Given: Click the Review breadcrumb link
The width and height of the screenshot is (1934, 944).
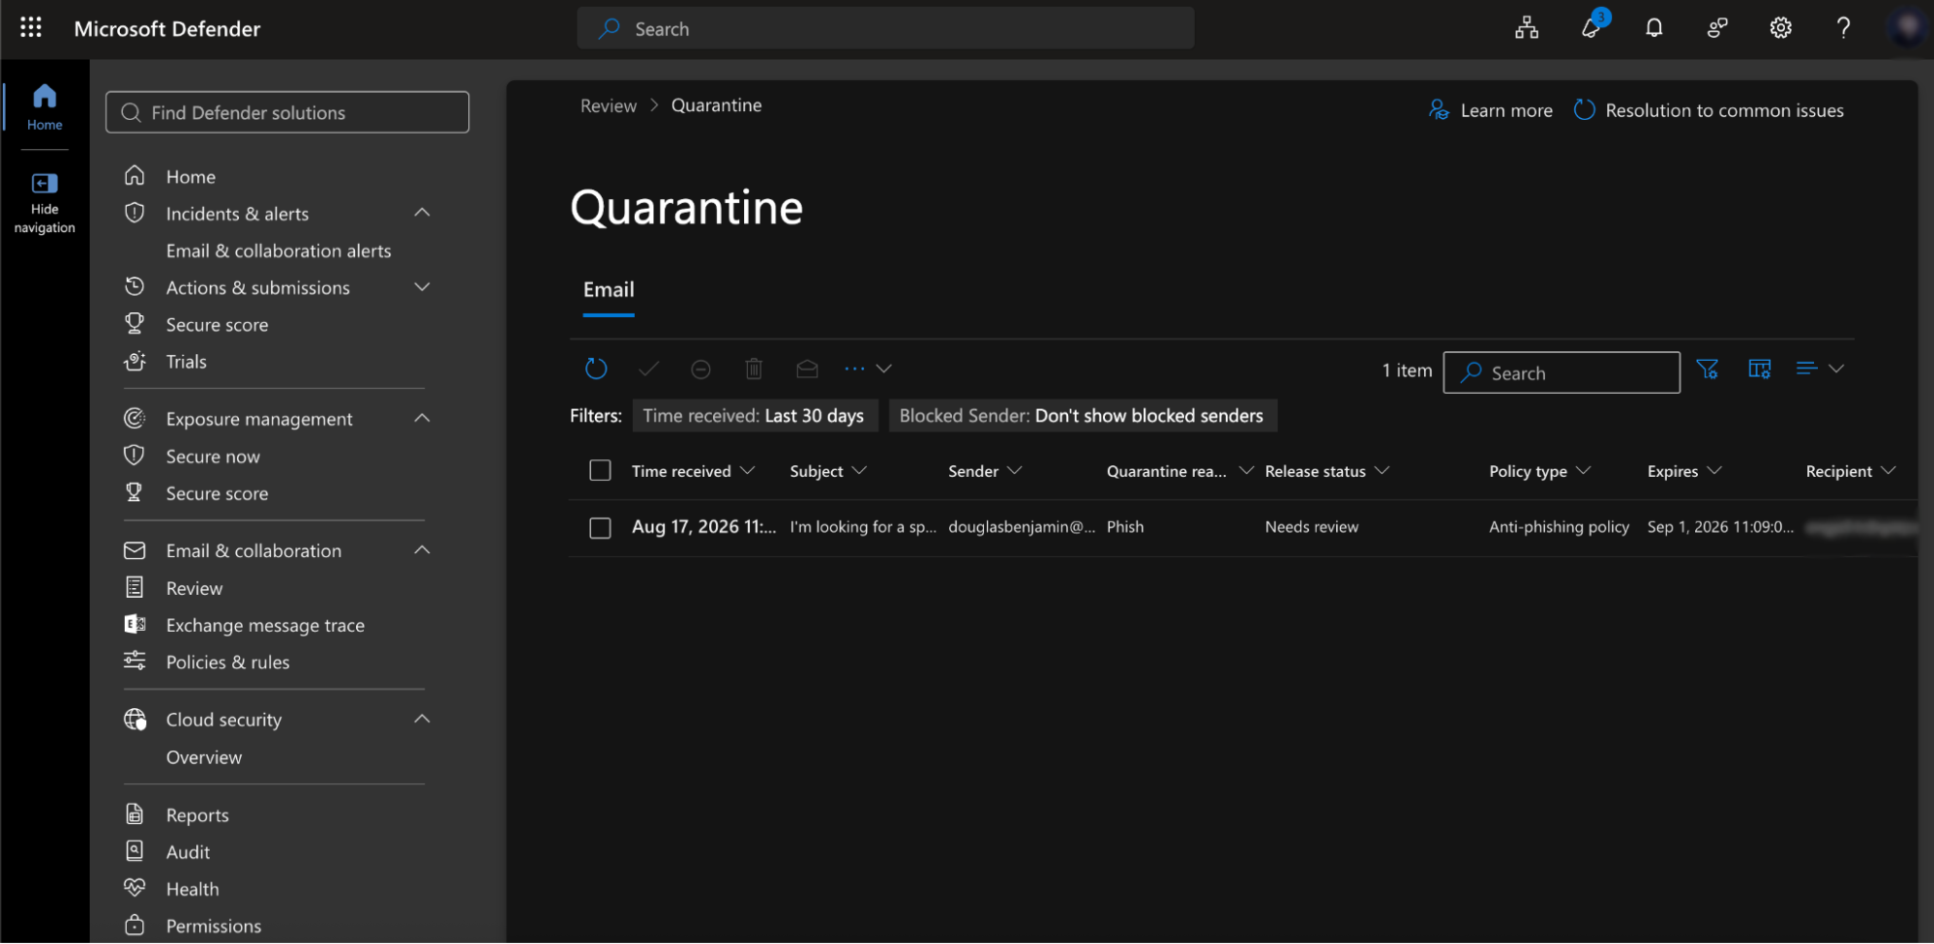Looking at the screenshot, I should coord(609,105).
